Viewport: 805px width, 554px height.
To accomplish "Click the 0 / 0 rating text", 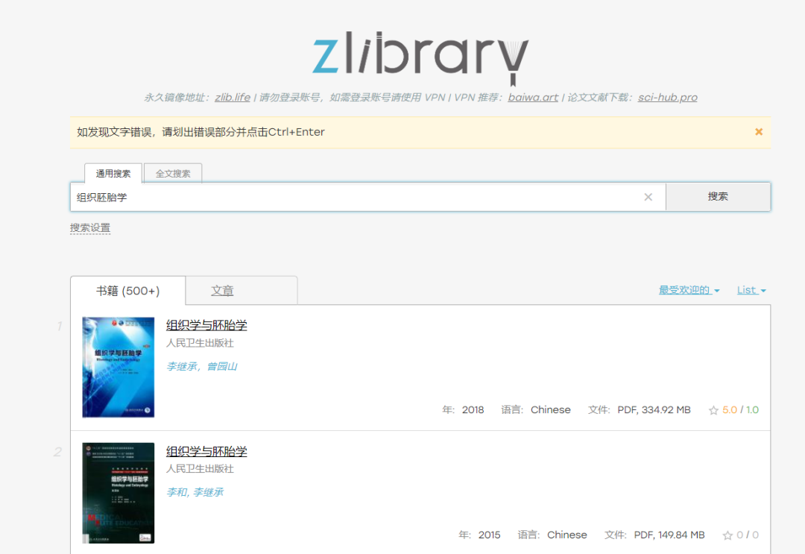I will 748,535.
